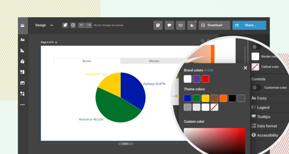
Task: Open the Callout color swatch
Action: tap(255, 67)
